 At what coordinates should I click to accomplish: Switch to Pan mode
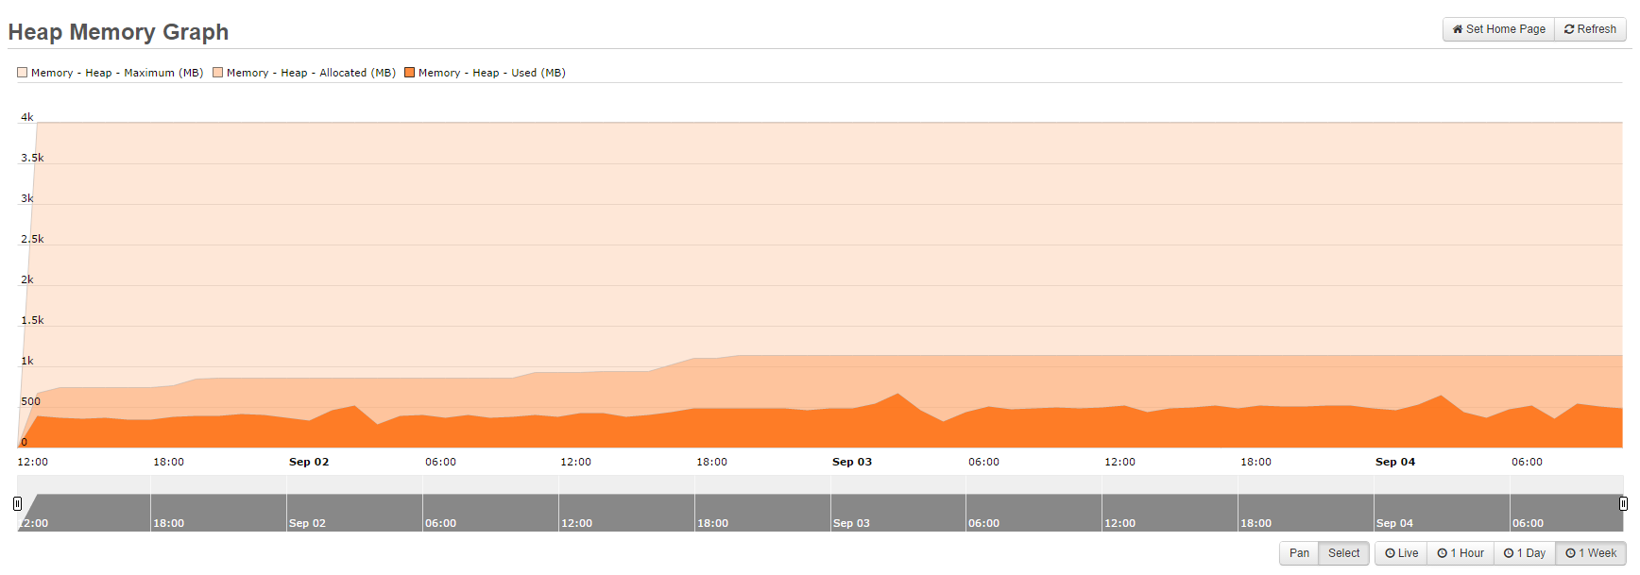1299,553
